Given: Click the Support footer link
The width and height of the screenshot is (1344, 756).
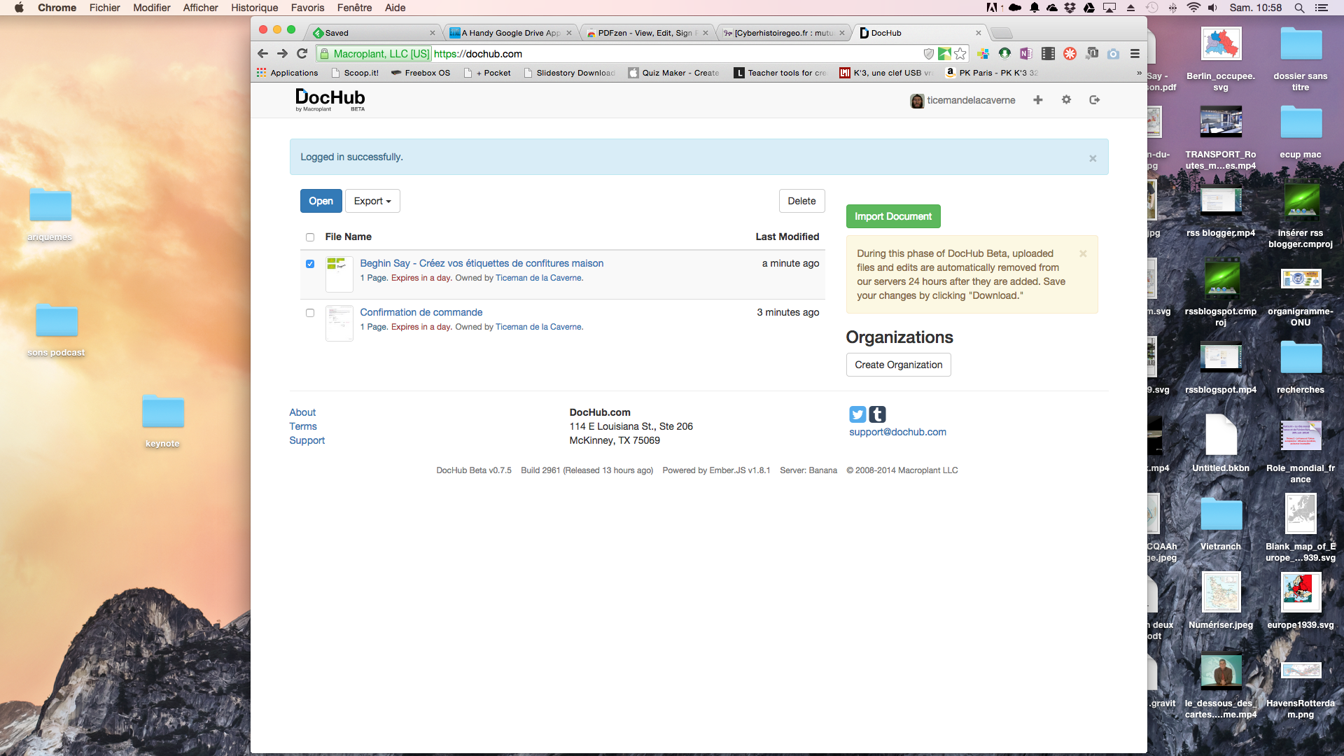Looking at the screenshot, I should click(307, 440).
